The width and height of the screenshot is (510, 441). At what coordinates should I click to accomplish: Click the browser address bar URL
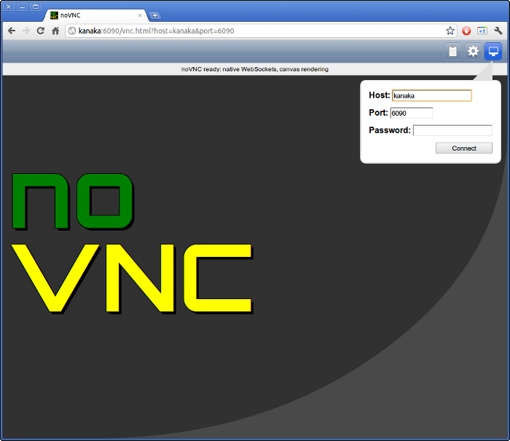click(156, 31)
